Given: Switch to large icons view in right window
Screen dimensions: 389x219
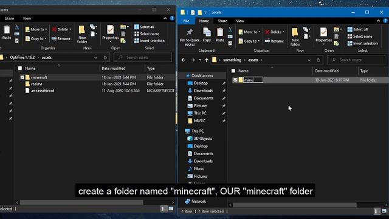Looking at the screenshot, I should [x=384, y=211].
